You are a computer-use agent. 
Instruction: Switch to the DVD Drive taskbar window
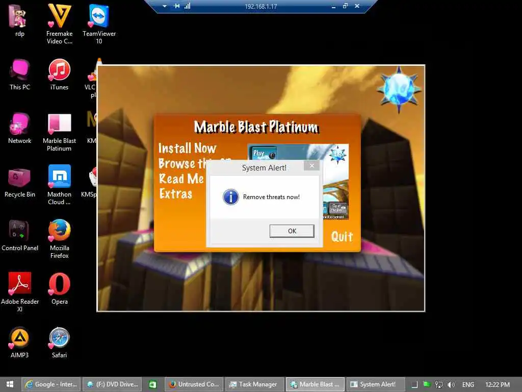112,384
